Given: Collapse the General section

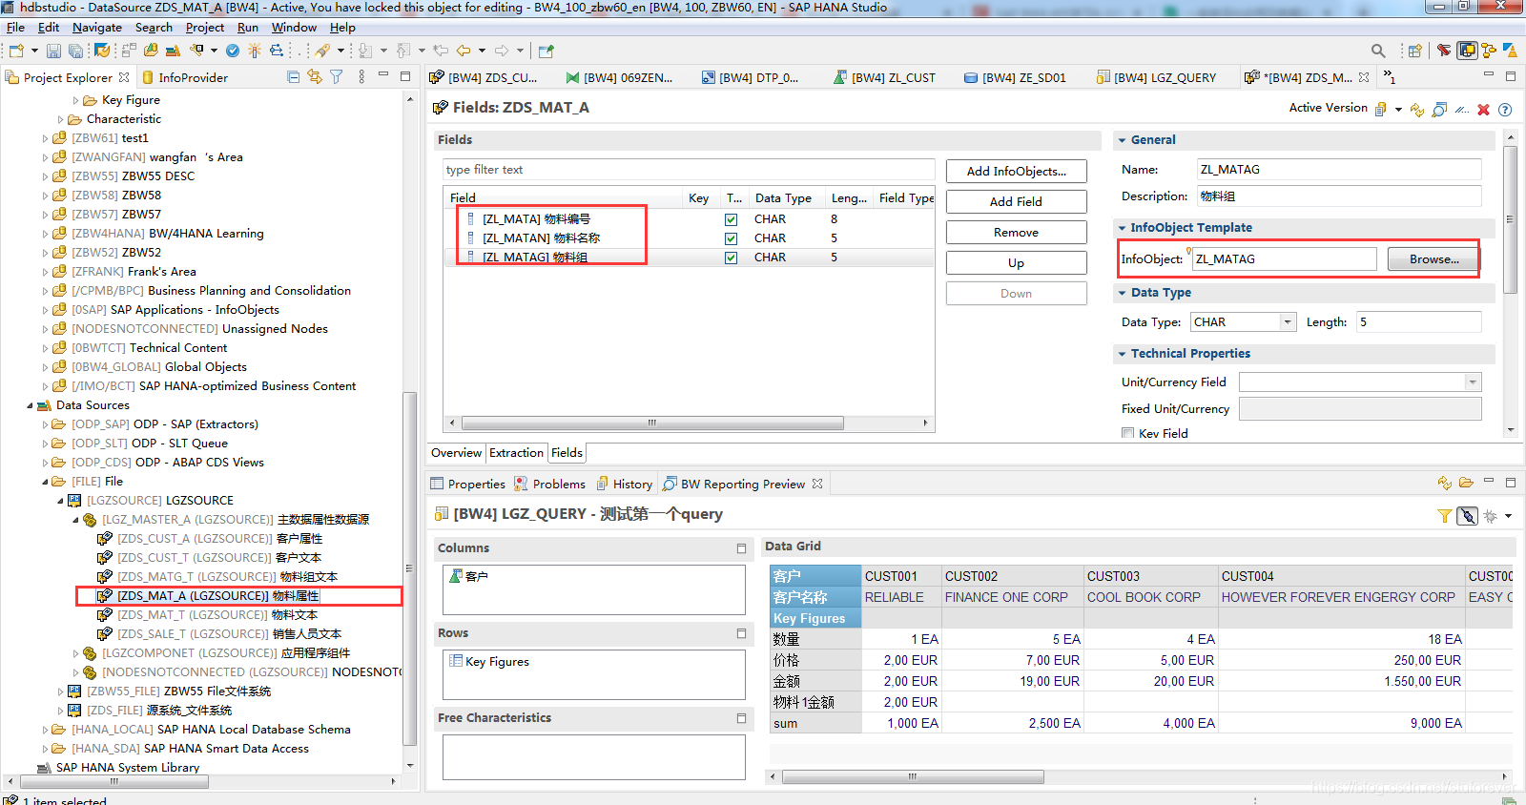Looking at the screenshot, I should pos(1122,140).
